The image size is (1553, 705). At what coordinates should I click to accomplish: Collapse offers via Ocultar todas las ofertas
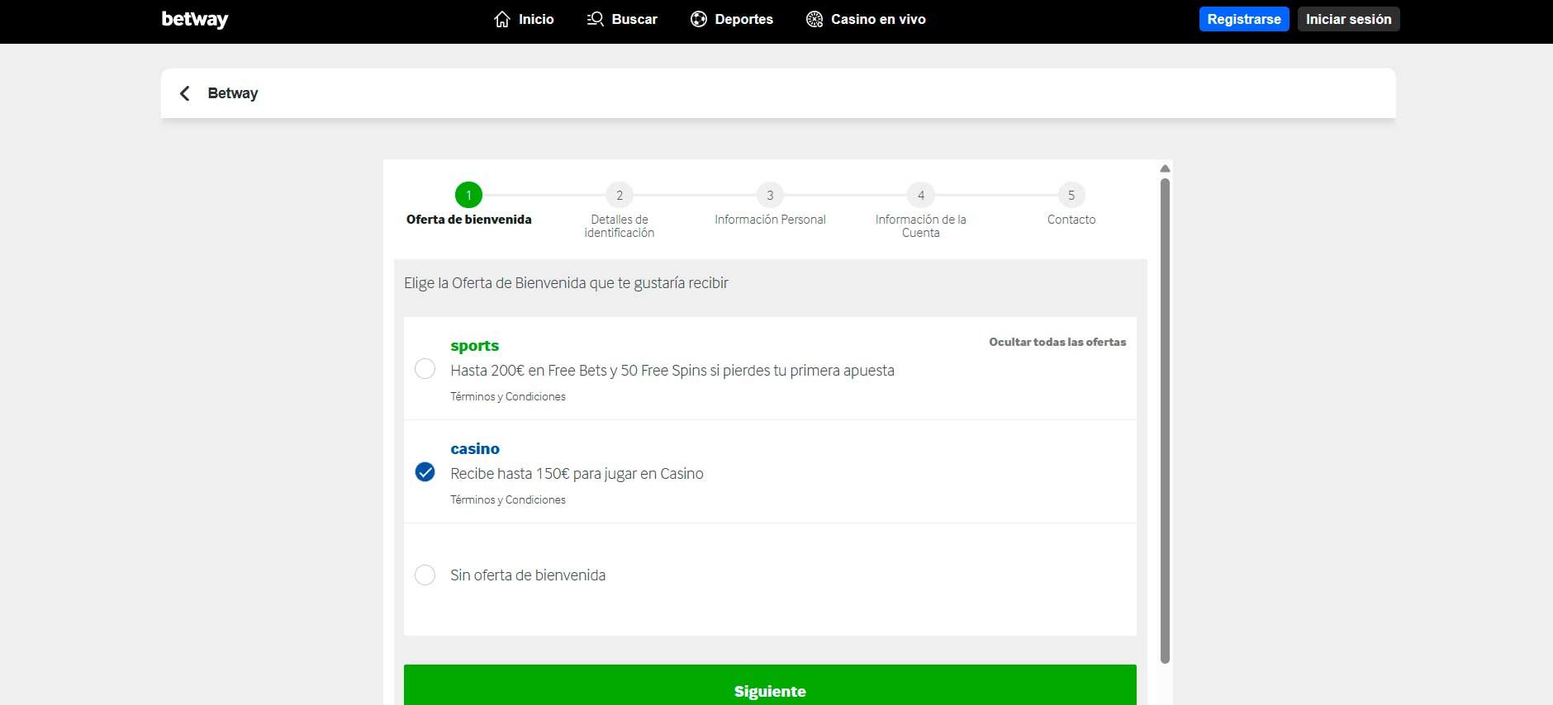click(1057, 342)
